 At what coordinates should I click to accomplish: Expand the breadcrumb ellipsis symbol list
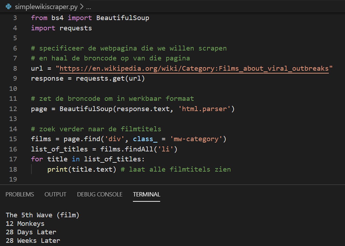[88, 6]
